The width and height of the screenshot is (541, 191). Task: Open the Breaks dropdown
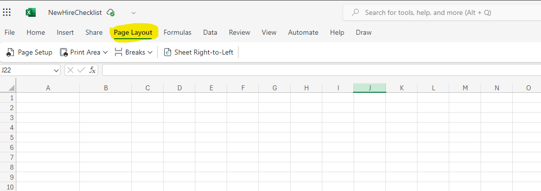tap(133, 52)
